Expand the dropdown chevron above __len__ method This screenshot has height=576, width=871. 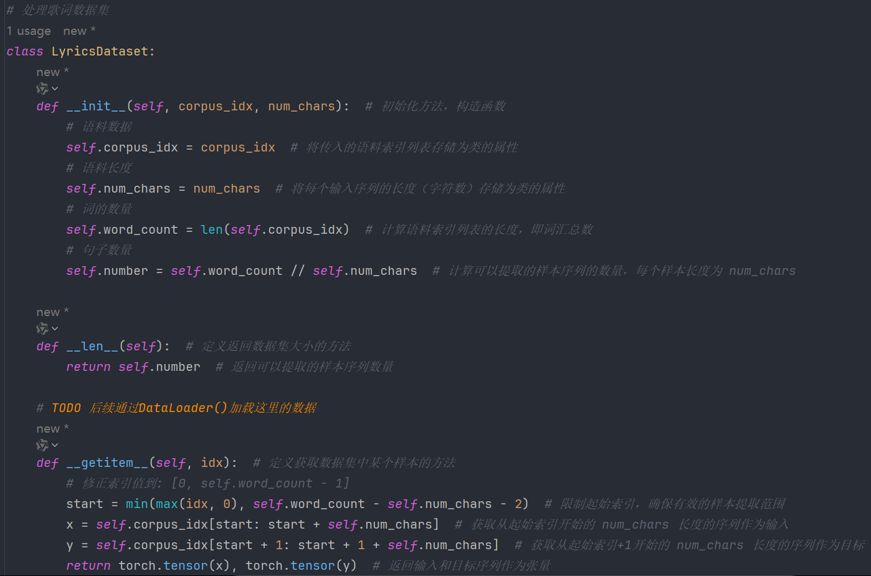tap(55, 329)
